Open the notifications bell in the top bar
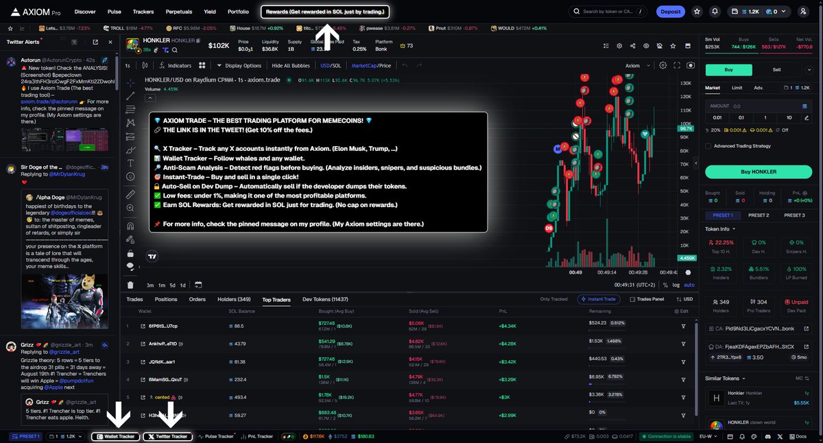The width and height of the screenshot is (823, 443). 715,12
